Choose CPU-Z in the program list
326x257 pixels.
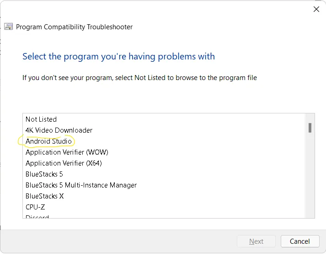[35, 207]
